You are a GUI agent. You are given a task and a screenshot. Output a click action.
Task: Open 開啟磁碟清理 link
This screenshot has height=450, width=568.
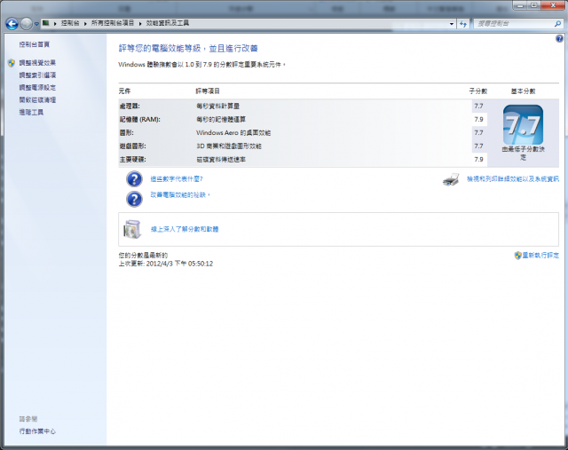(37, 100)
